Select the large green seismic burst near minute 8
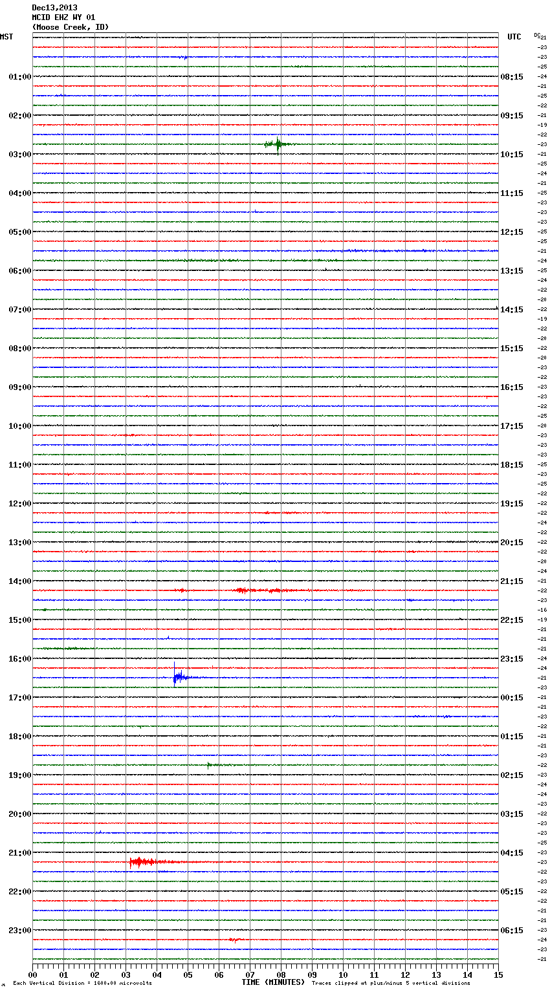This screenshot has height=992, width=550. pyautogui.click(x=278, y=144)
